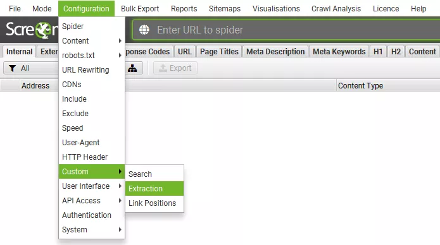
Task: Click the Export button
Action: point(175,68)
